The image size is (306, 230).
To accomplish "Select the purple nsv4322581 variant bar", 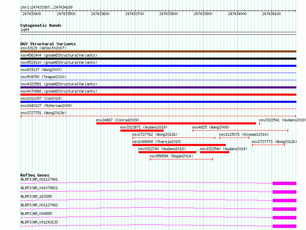I will coord(158,87).
